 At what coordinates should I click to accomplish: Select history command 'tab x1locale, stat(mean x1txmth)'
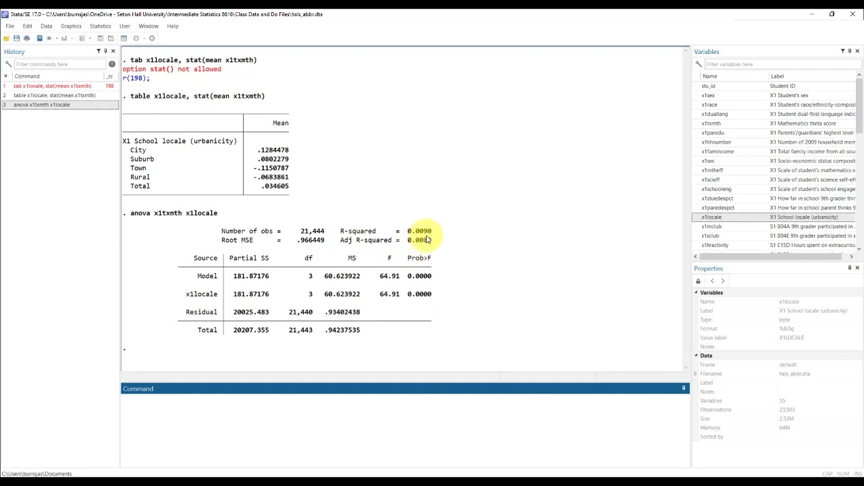(59, 86)
